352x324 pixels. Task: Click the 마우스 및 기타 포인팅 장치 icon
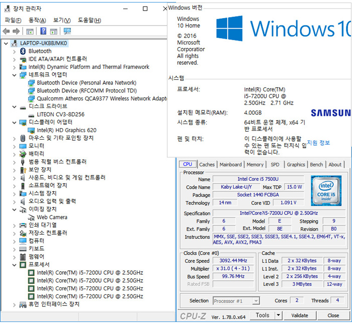coord(23,138)
